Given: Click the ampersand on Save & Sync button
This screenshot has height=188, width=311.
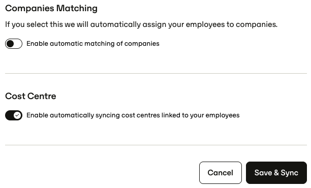Looking at the screenshot, I should click(x=276, y=173).
